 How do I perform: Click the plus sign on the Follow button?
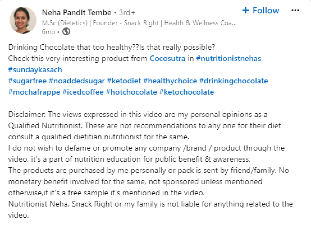coord(246,10)
